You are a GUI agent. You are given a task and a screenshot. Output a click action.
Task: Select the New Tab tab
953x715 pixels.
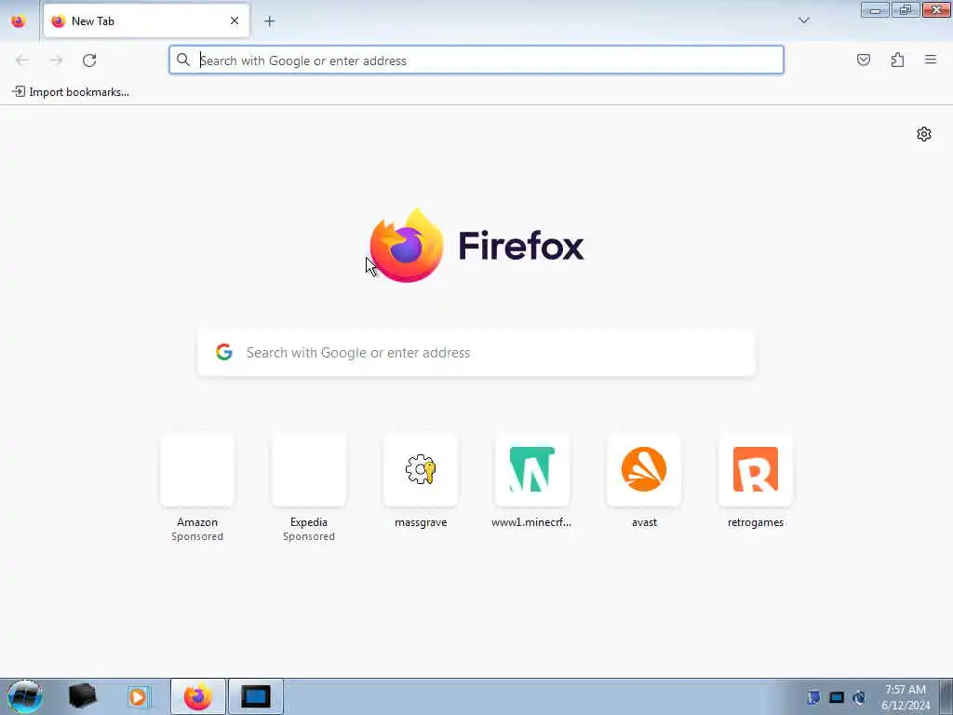click(x=146, y=20)
